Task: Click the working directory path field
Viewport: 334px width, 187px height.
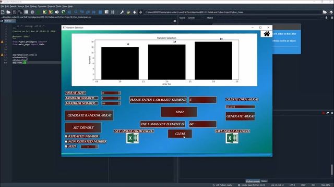Action: coord(233,12)
